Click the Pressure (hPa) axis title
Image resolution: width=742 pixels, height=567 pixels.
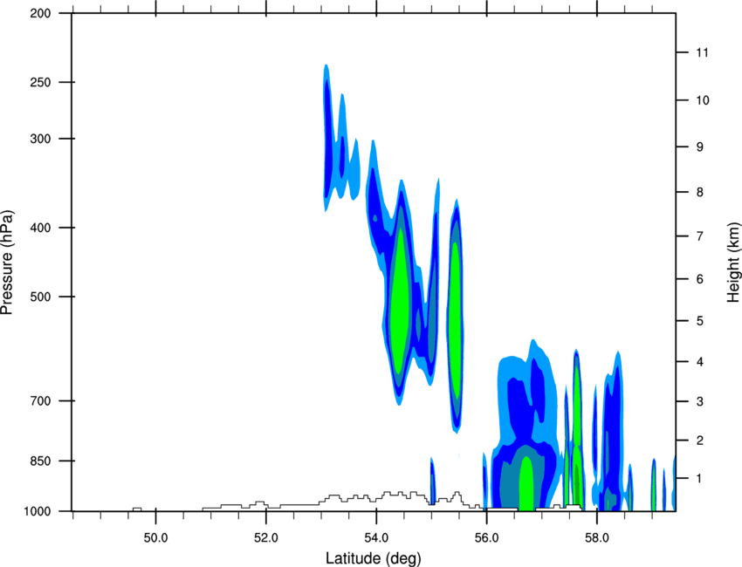[7, 263]
